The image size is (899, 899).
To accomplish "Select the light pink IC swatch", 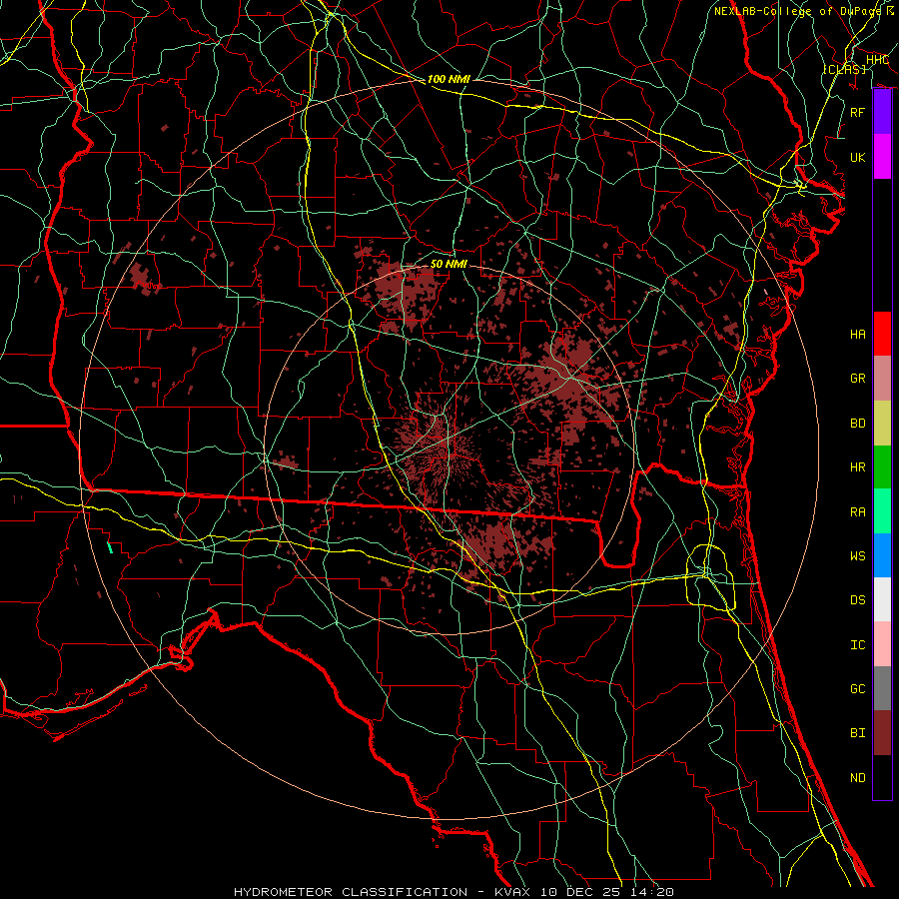I will point(882,644).
